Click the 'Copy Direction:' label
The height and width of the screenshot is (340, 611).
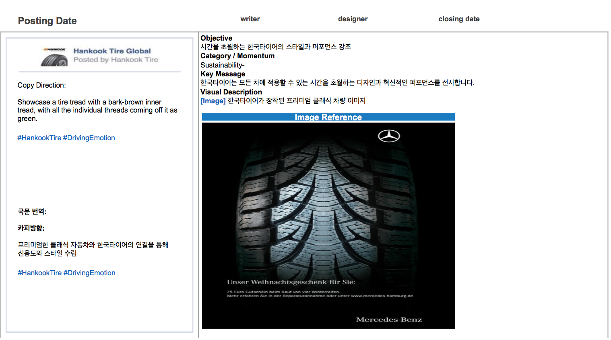(41, 85)
